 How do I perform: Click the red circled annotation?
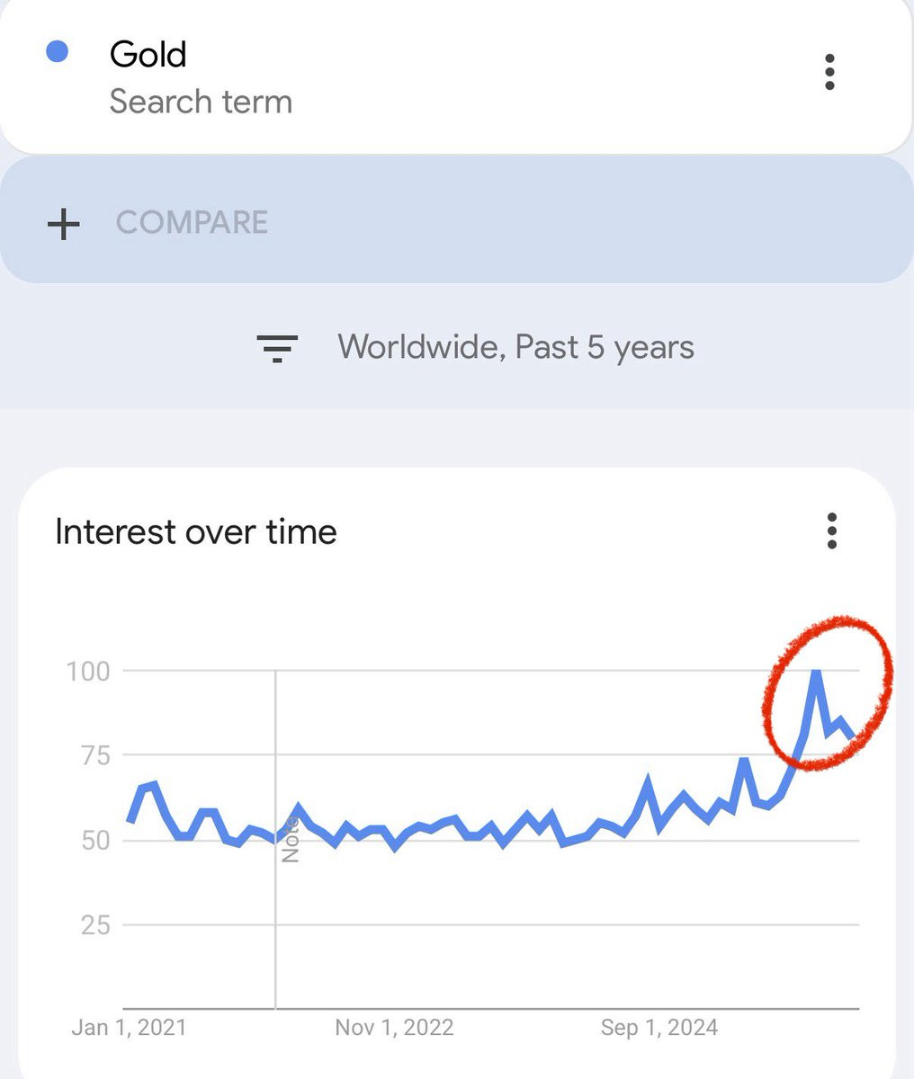coord(828,692)
